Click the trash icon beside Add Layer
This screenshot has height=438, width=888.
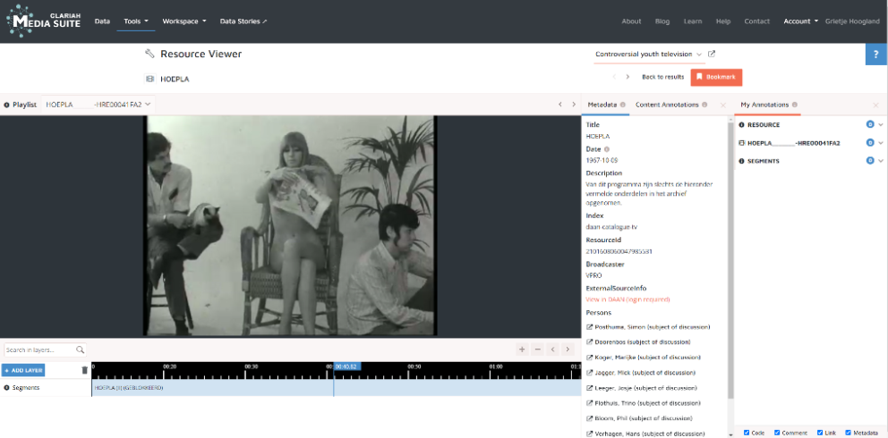tap(85, 370)
